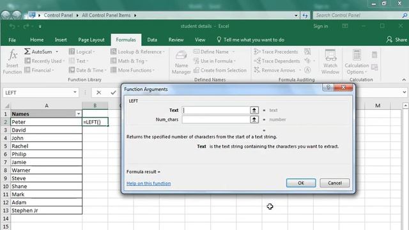This screenshot has height=230, width=409.
Task: Open More Functions list
Action: coord(132,70)
